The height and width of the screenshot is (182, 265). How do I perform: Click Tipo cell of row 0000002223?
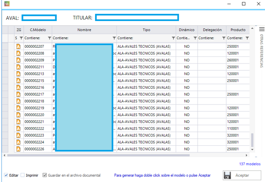pos(147,135)
